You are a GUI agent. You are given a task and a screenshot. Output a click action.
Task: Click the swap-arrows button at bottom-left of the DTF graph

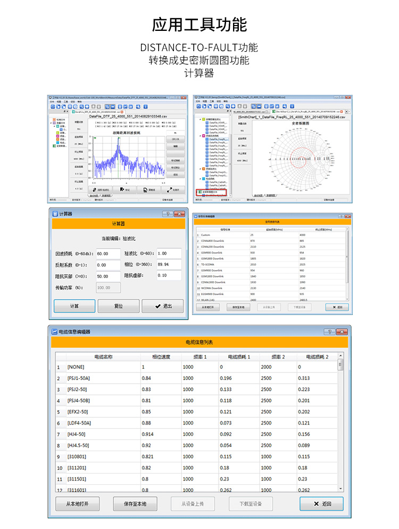point(100,190)
